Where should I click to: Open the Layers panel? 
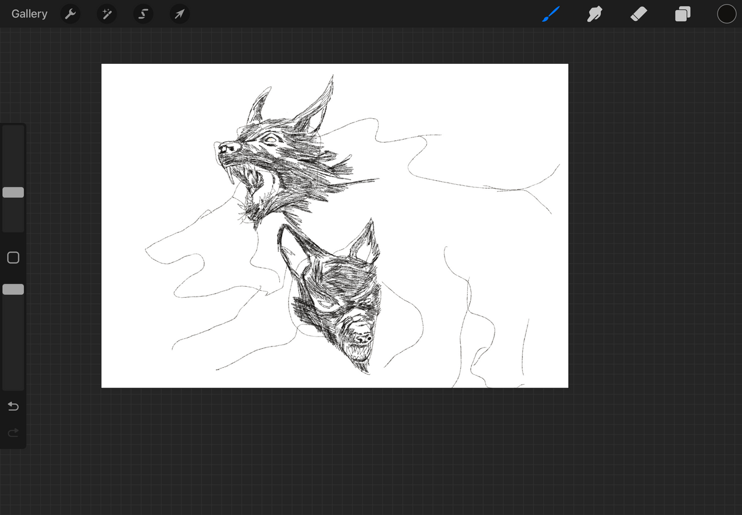tap(683, 14)
